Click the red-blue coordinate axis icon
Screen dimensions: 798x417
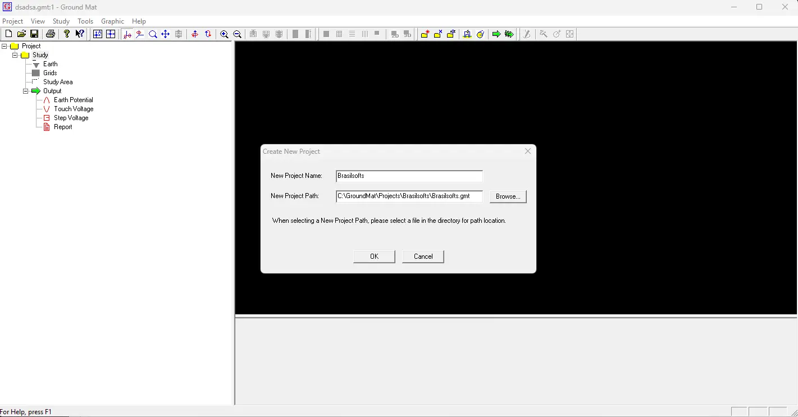tap(127, 34)
